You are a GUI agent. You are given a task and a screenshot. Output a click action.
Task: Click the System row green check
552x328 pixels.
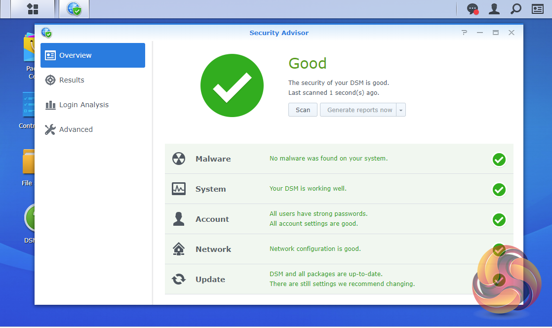click(499, 190)
